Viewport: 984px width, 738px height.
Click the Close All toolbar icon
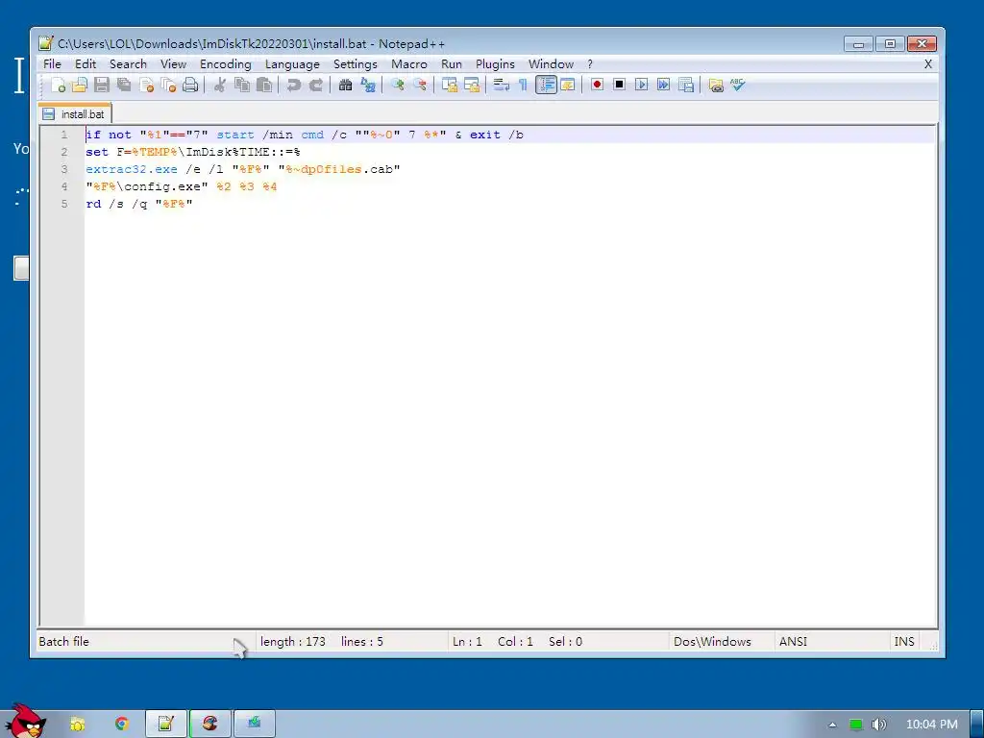168,85
